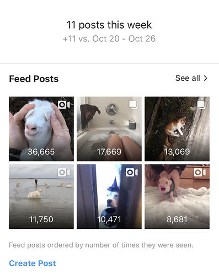Open the squealing piglet thumbnail
Image resolution: width=219 pixels, height=275 pixels.
pos(177,196)
